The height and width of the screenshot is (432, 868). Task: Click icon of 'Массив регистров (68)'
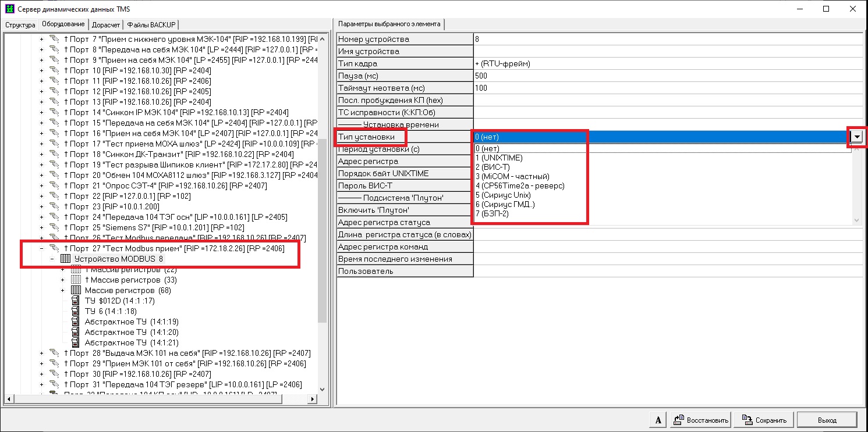[x=76, y=290]
